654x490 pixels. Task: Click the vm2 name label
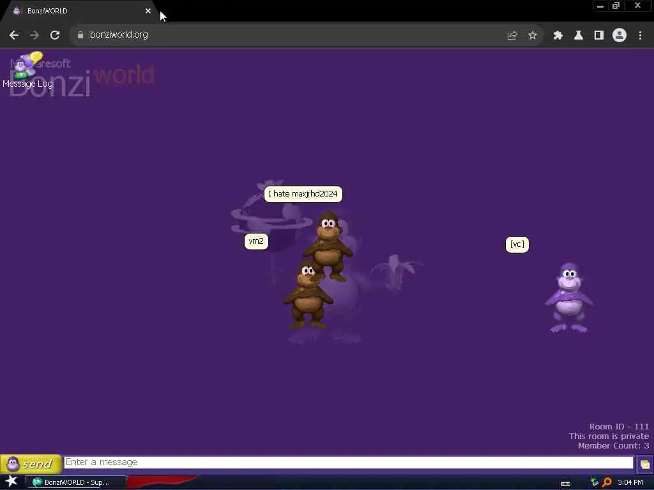[x=256, y=241]
